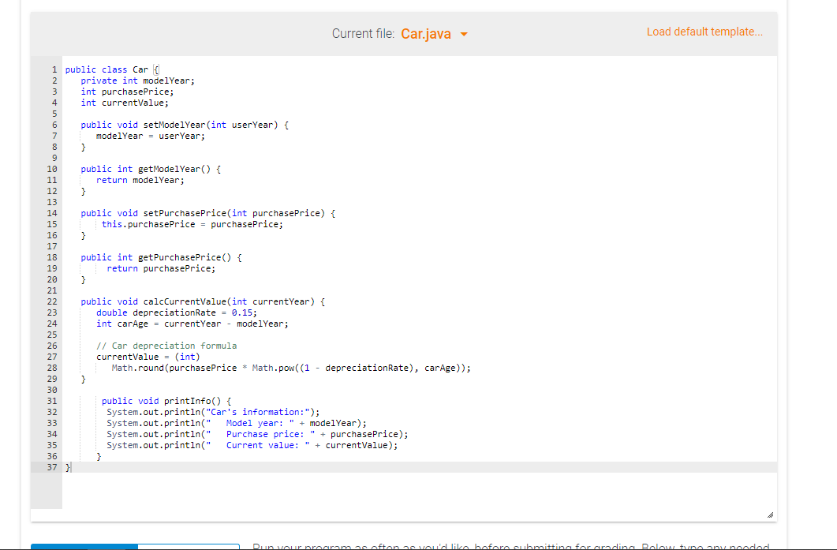
Task: Click the orange caret beside Car.java
Action: pos(464,34)
